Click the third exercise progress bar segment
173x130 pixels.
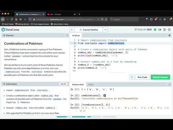point(94,117)
